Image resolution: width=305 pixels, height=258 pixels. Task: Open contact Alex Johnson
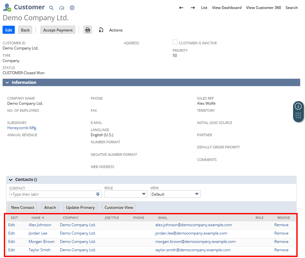point(40,225)
